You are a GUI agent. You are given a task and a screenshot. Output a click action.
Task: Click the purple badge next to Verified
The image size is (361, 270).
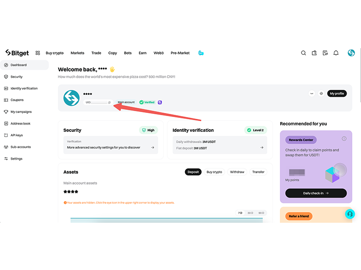160,103
